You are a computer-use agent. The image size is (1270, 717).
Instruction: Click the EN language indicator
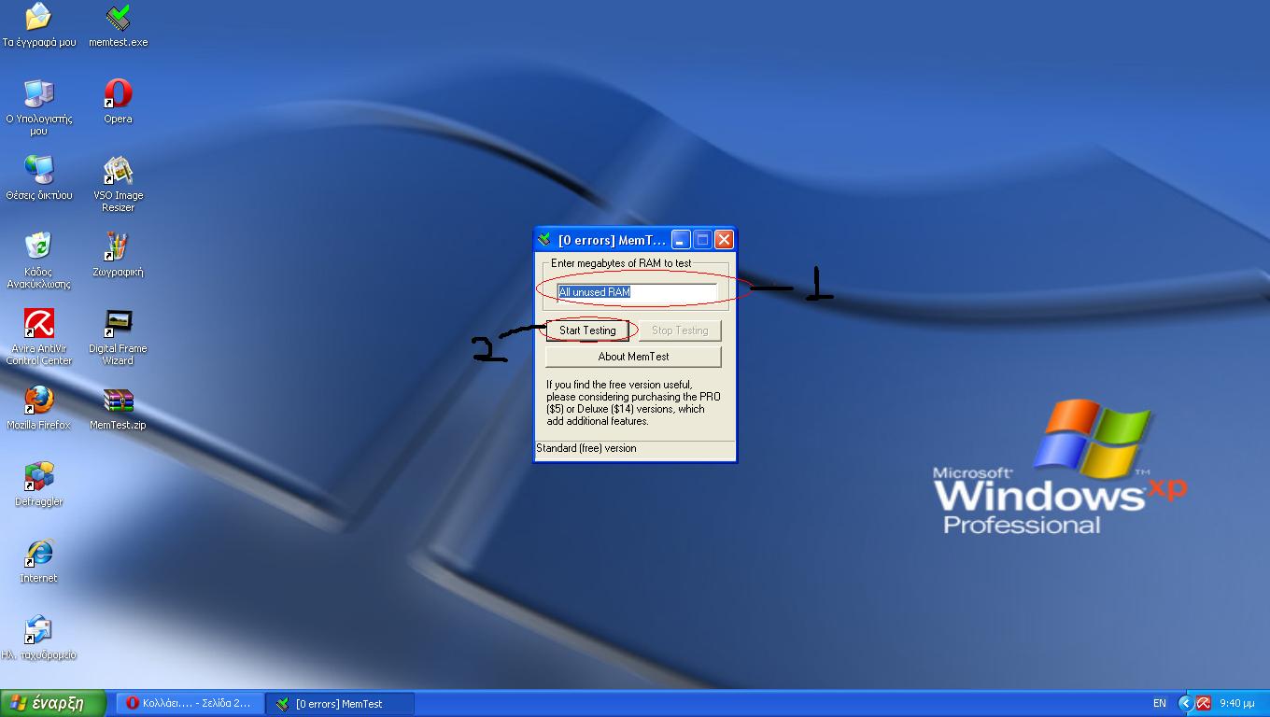[x=1160, y=703]
